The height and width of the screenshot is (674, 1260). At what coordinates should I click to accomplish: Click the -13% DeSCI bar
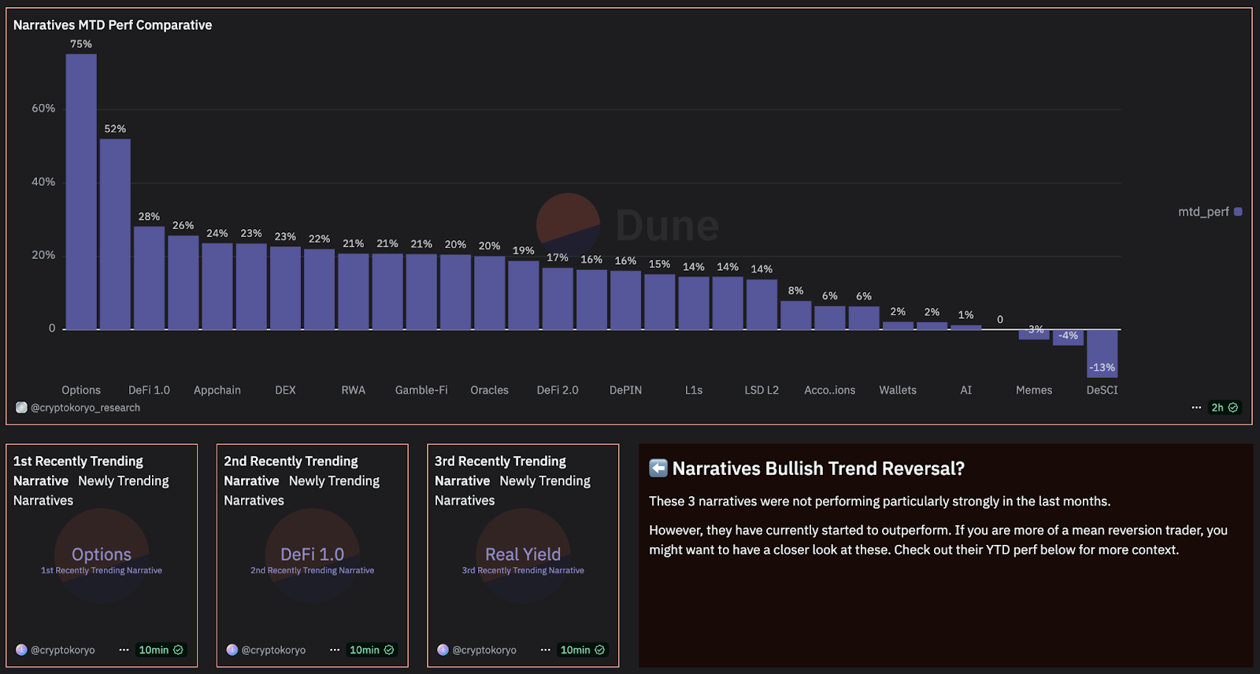point(1102,354)
